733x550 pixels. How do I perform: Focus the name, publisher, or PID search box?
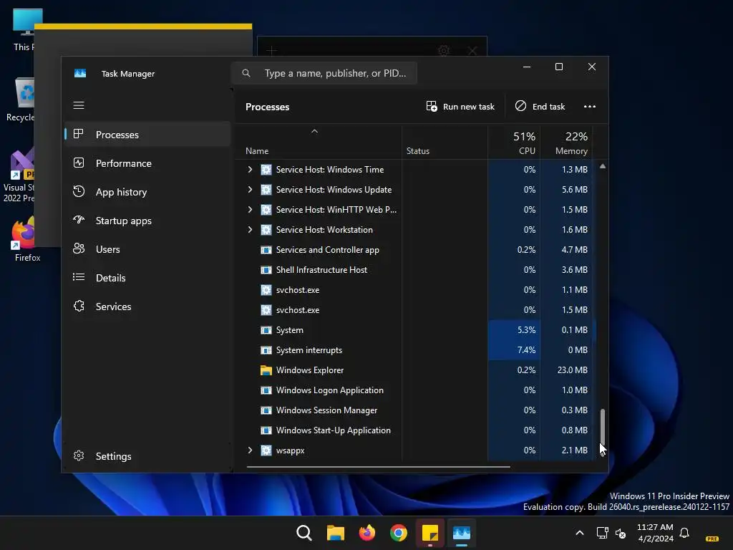pos(324,73)
